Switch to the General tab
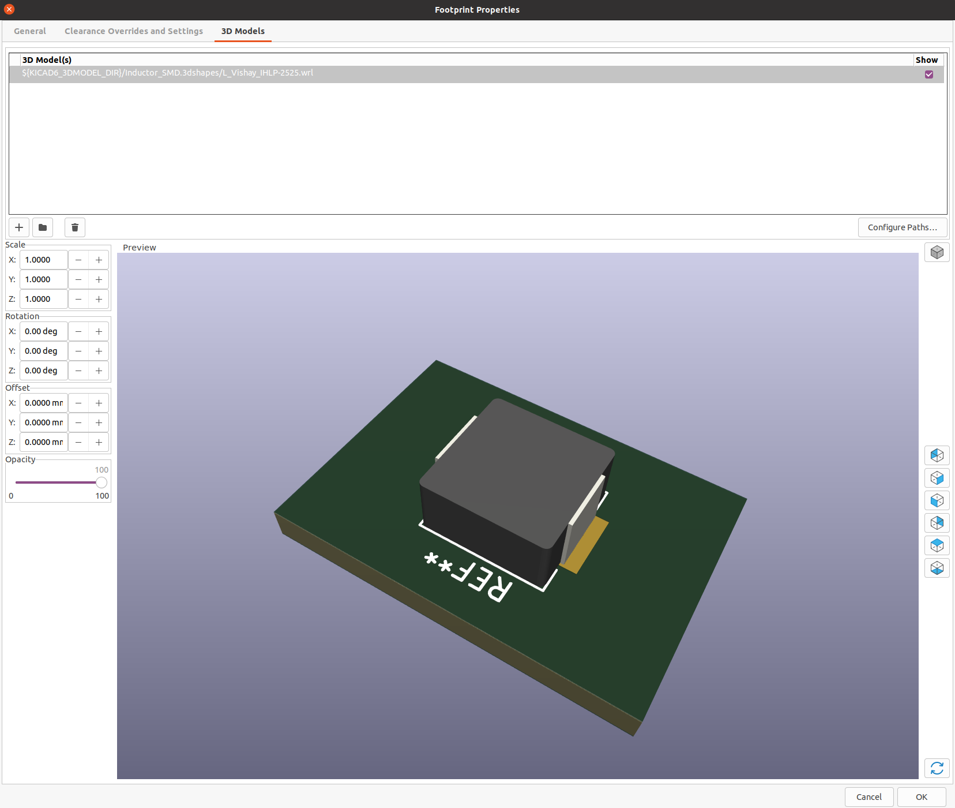This screenshot has width=955, height=808. point(30,31)
